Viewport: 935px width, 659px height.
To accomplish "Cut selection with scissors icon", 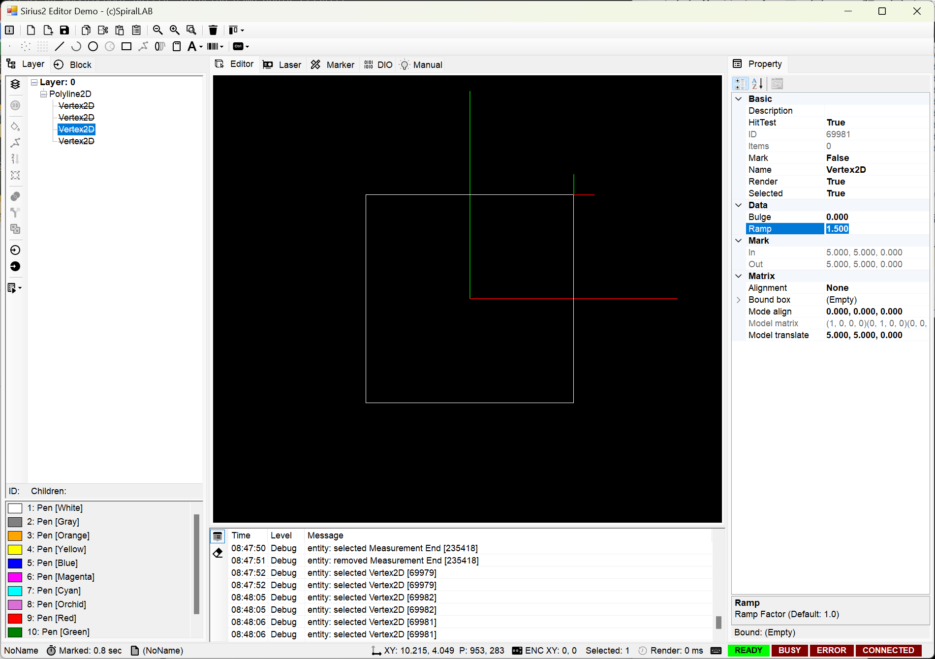I will coord(103,30).
